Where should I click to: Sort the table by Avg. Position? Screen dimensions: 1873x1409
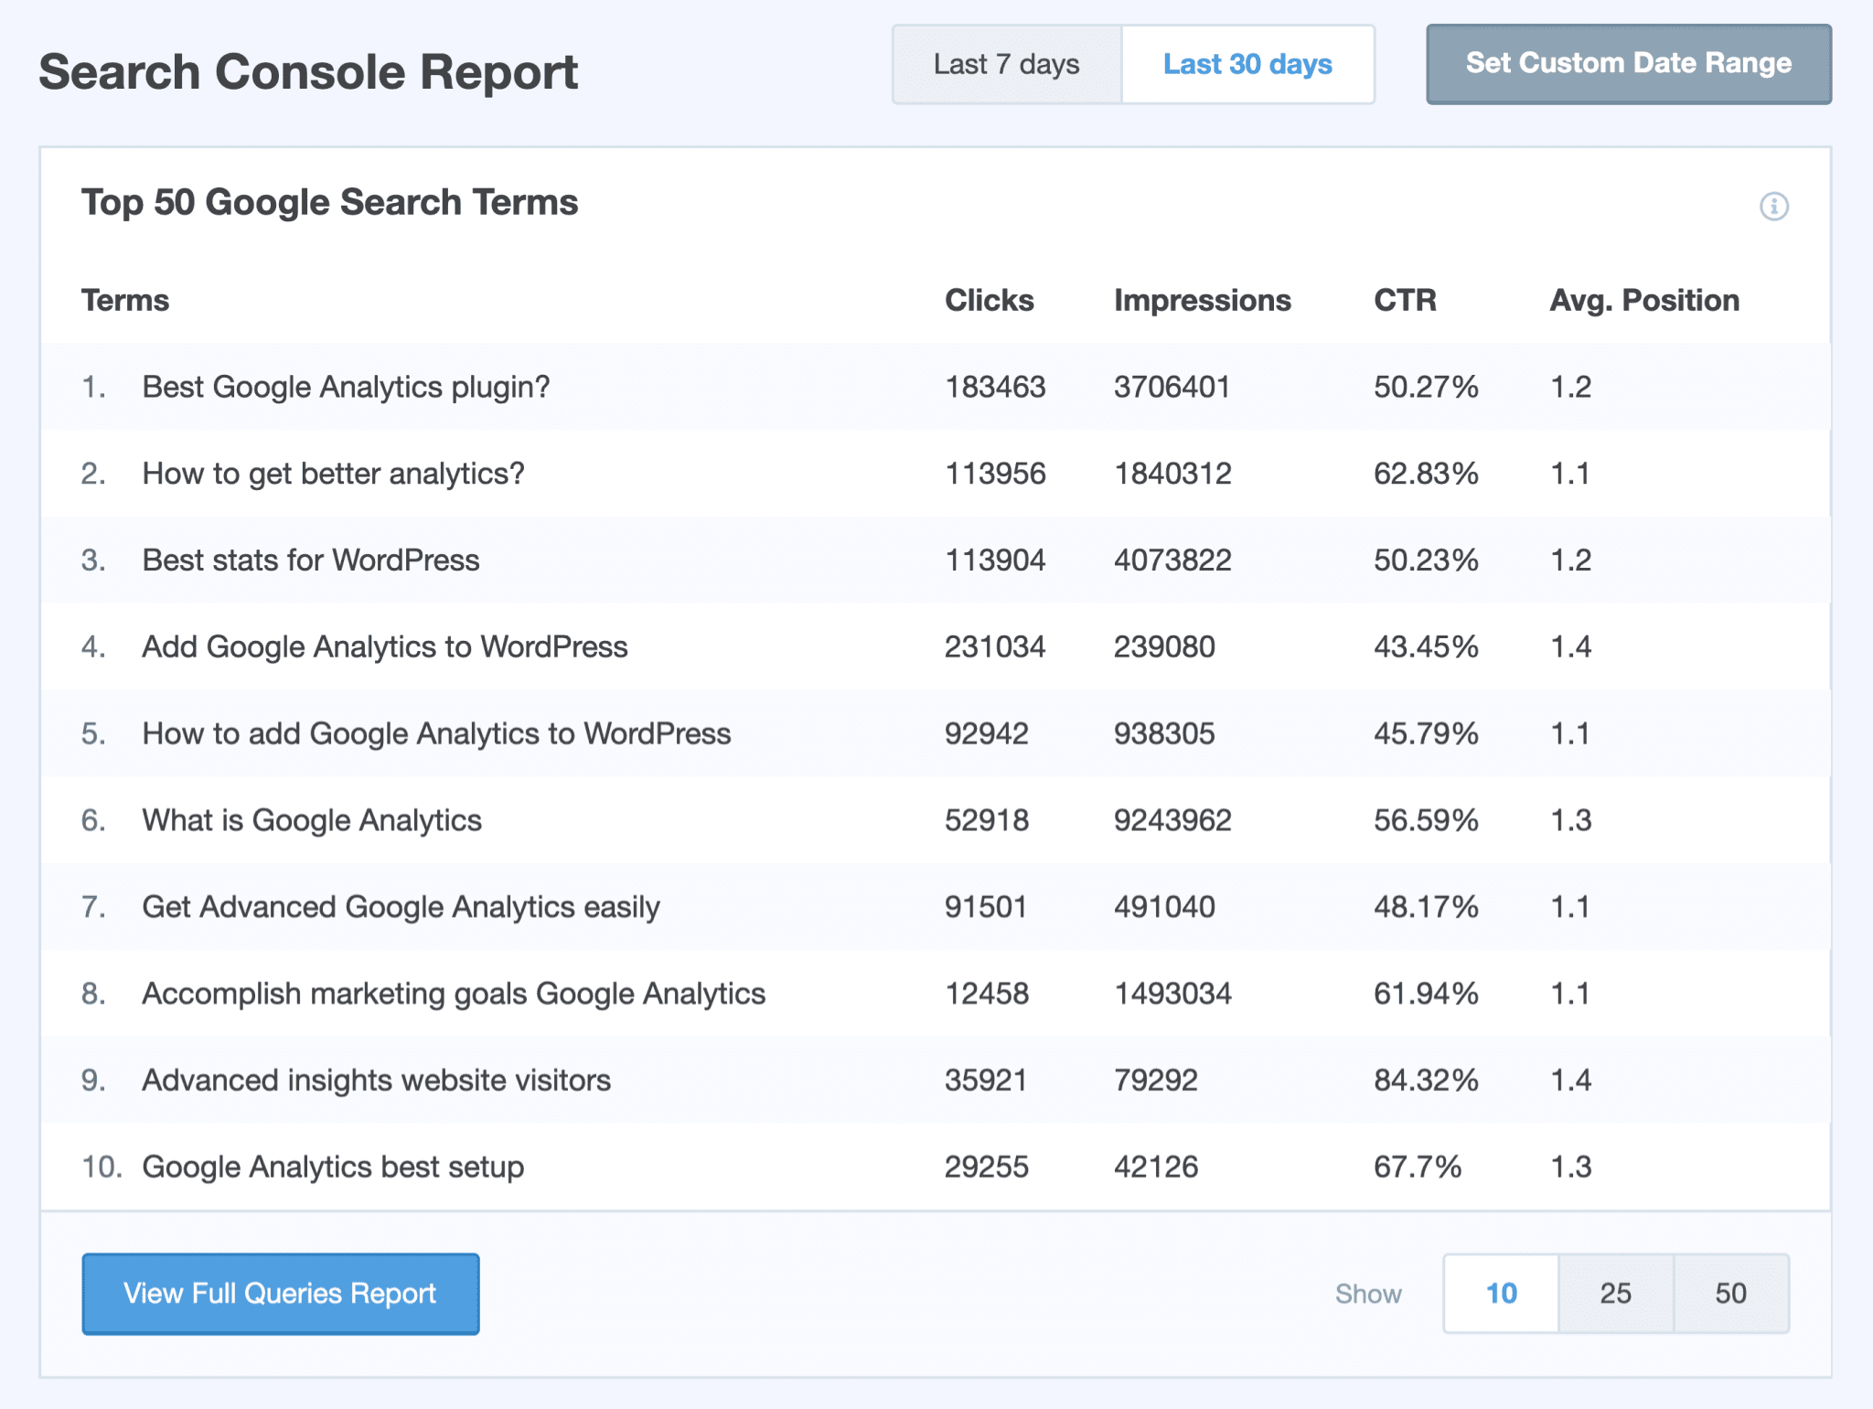1643,300
